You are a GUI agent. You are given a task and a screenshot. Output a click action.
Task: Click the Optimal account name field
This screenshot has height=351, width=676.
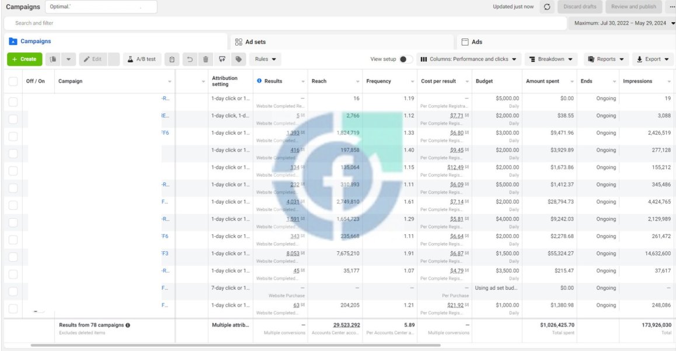pyautogui.click(x=101, y=7)
